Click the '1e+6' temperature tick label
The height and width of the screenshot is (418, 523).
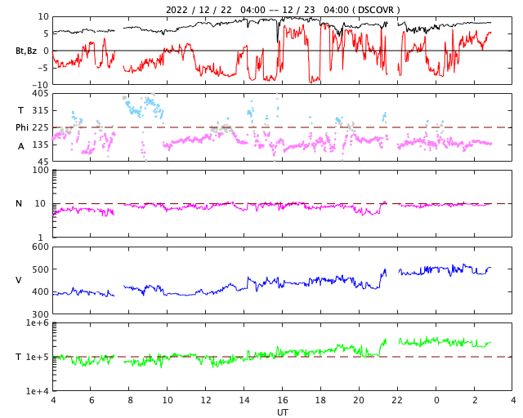[x=37, y=322]
